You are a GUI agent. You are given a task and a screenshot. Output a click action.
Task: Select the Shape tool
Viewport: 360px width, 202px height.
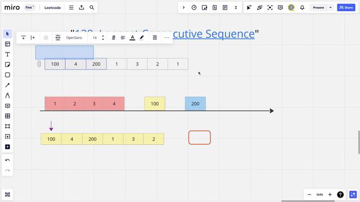pos(7,75)
